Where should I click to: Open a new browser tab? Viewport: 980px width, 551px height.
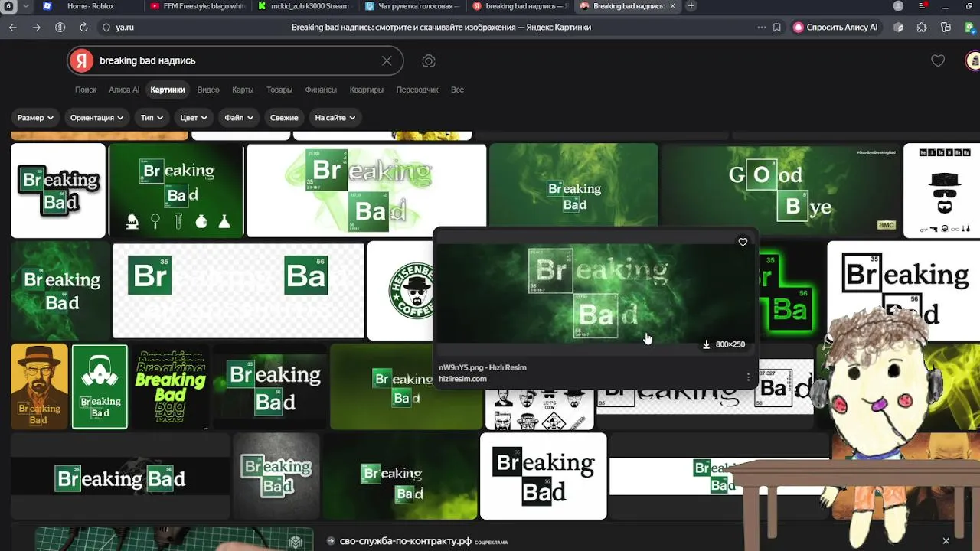(x=691, y=6)
